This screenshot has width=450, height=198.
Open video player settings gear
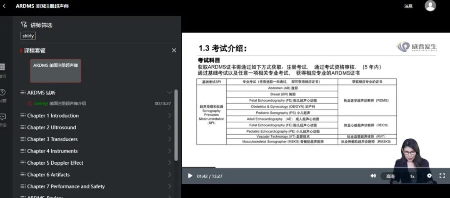429,175
